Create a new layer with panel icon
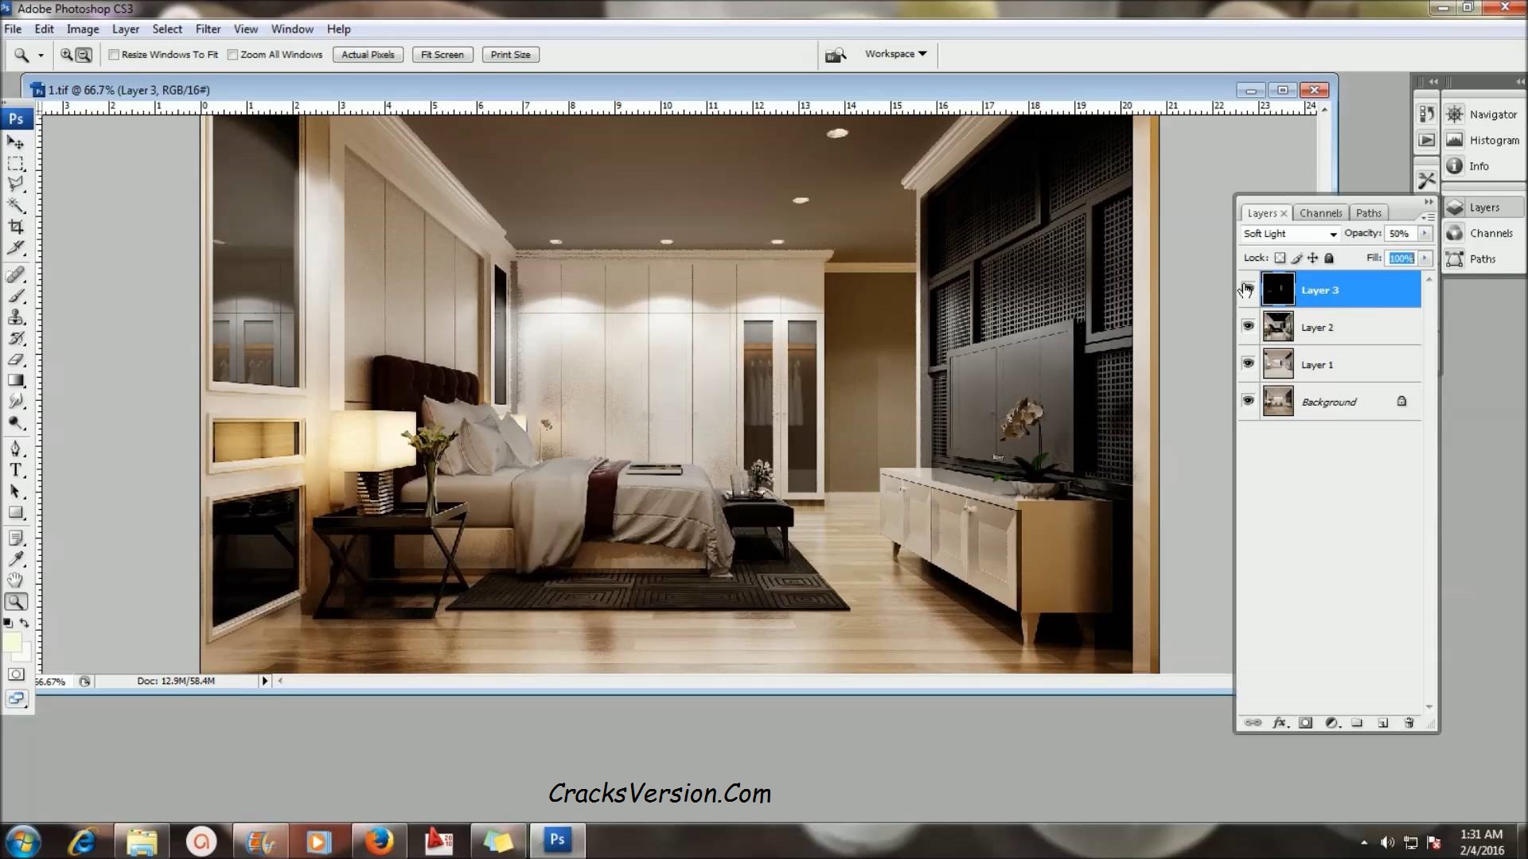The image size is (1528, 859). 1382,723
